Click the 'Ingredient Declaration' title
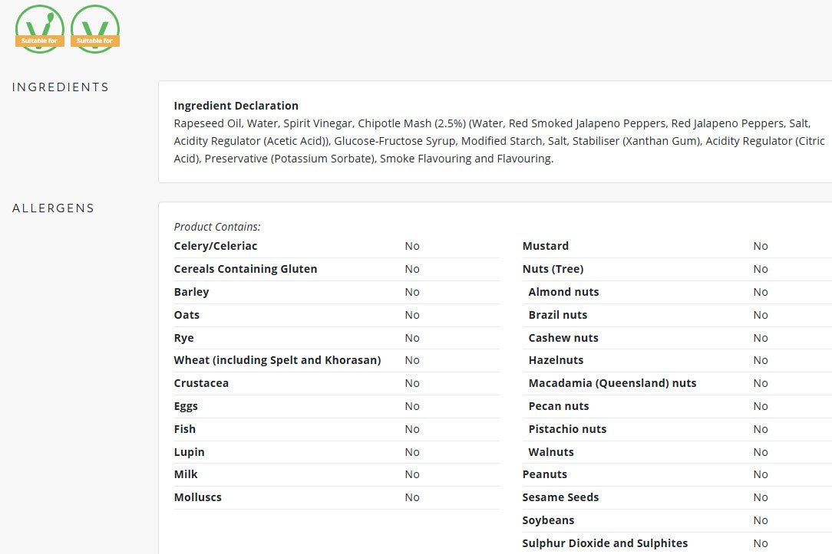 (236, 106)
